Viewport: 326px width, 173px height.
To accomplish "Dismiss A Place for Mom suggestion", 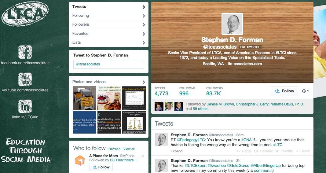I will (143, 156).
